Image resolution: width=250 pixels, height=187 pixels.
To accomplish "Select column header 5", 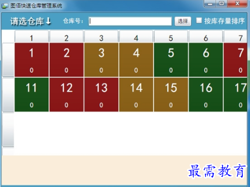I will (x=171, y=36).
